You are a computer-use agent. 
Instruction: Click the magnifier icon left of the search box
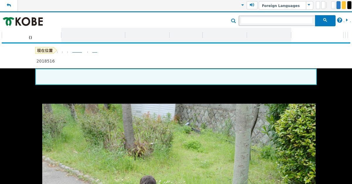point(233,21)
